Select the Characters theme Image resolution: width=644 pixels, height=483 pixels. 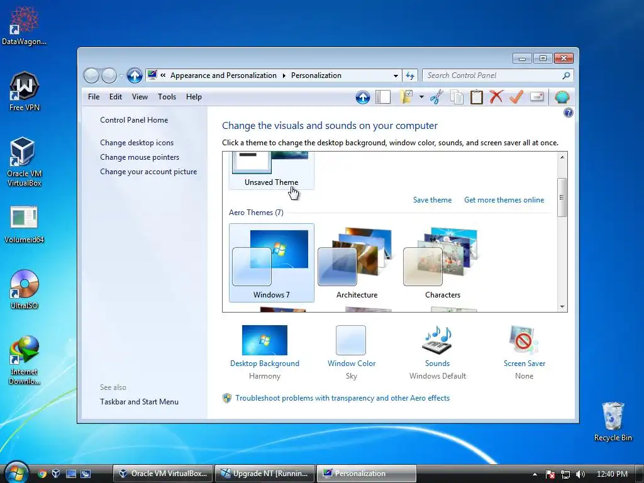coord(442,263)
